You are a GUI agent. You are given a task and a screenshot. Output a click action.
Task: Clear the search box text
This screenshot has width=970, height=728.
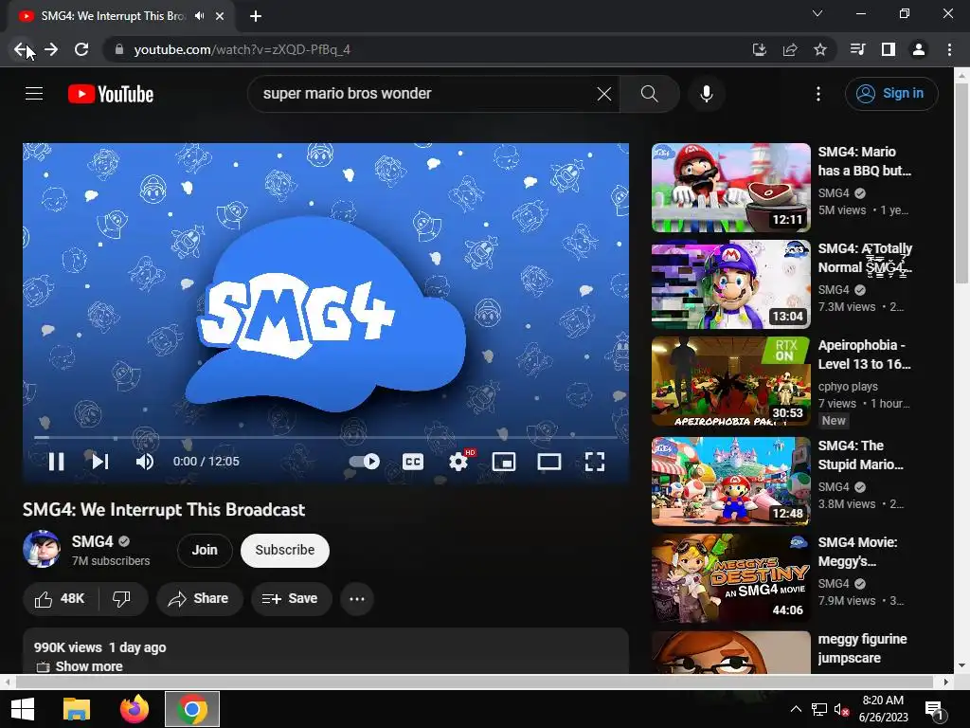[603, 94]
